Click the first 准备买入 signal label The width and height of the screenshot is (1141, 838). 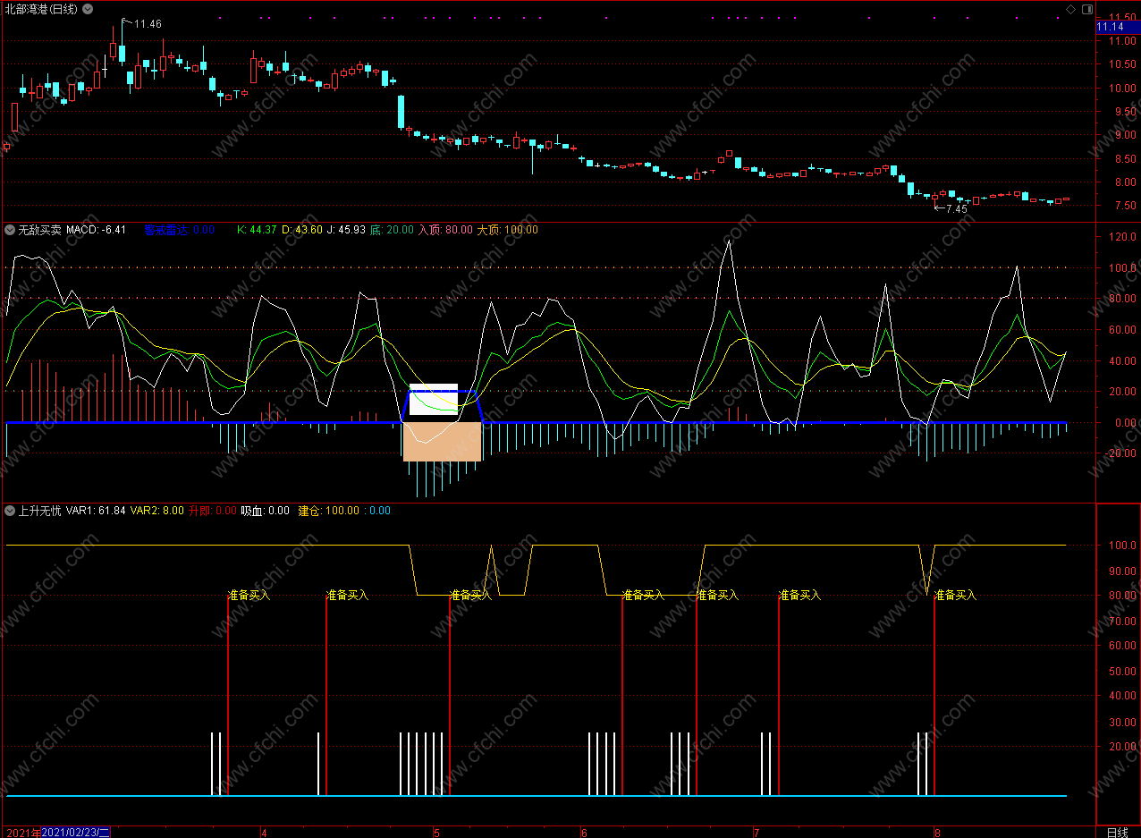(249, 595)
